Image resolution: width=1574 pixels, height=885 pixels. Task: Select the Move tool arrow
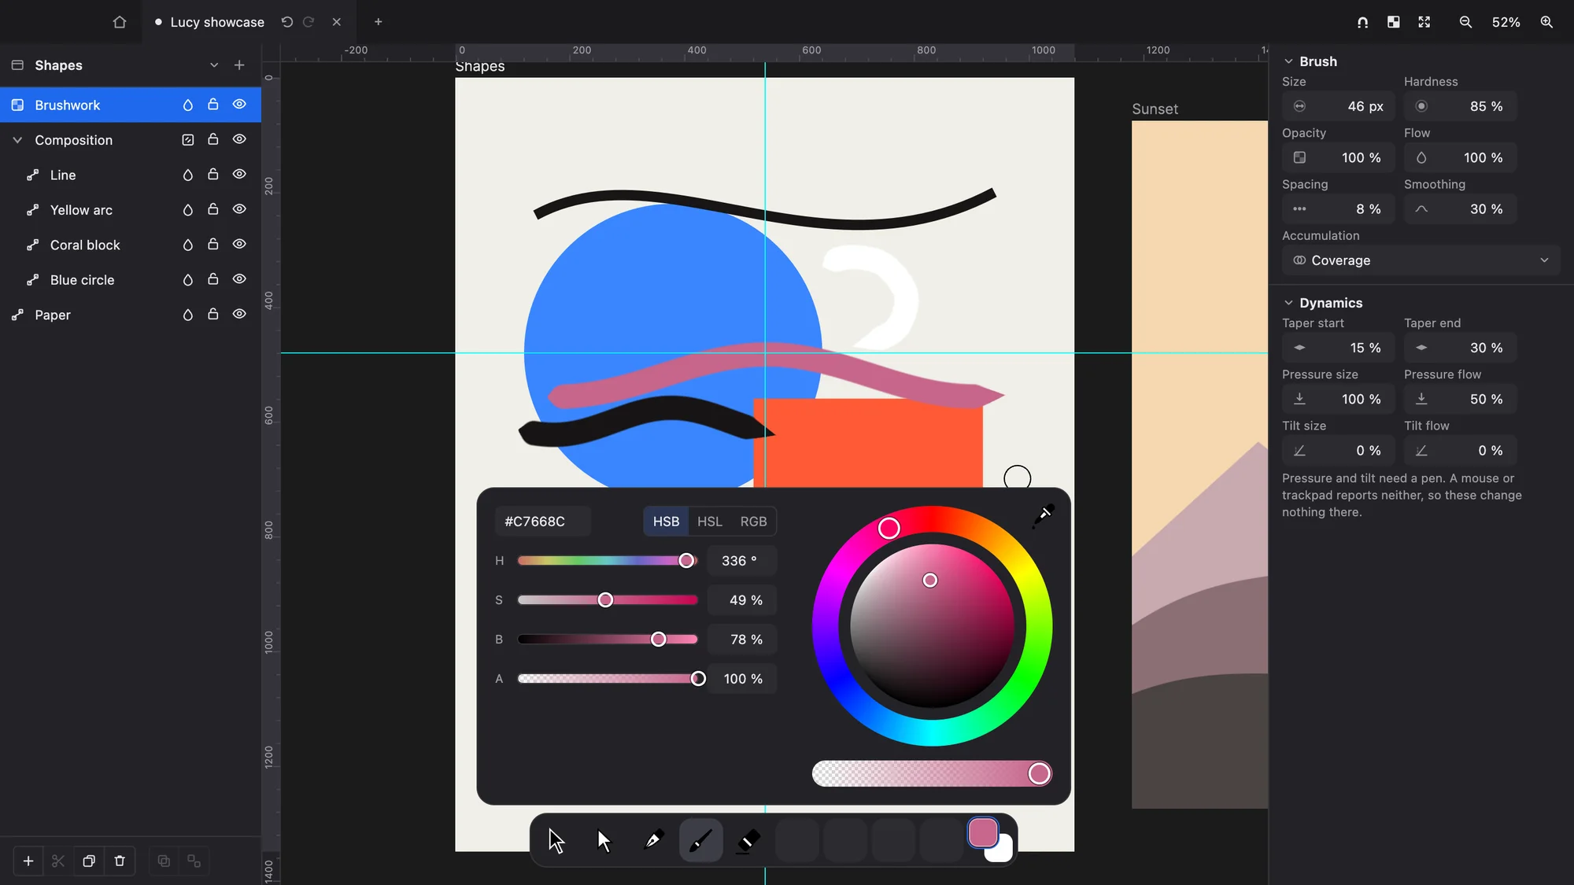pyautogui.click(x=556, y=841)
